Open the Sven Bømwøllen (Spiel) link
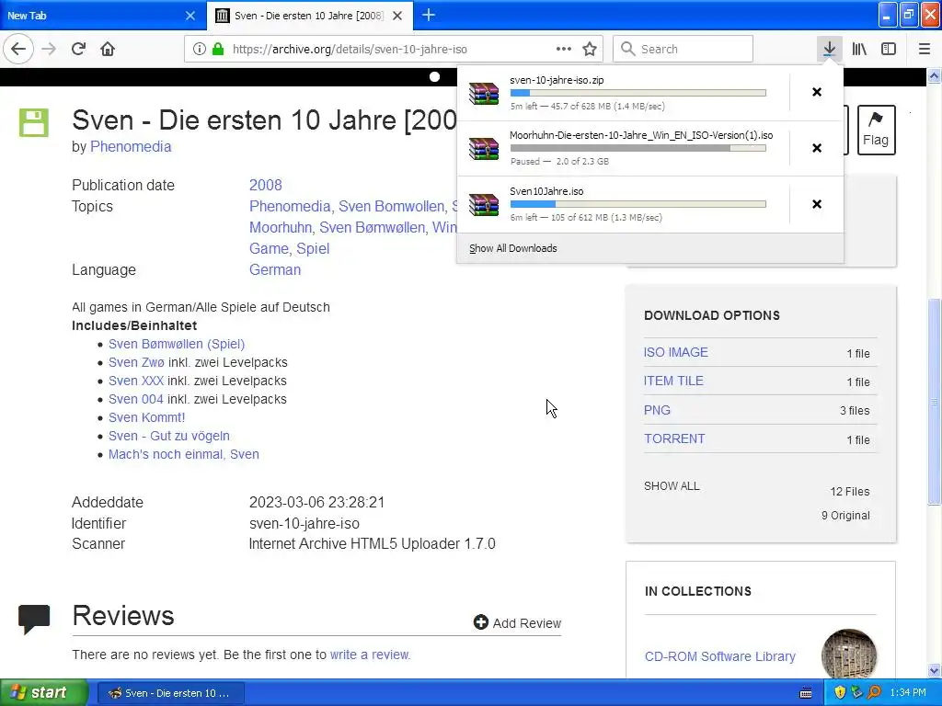Screen dimensions: 942x706 click(x=177, y=344)
